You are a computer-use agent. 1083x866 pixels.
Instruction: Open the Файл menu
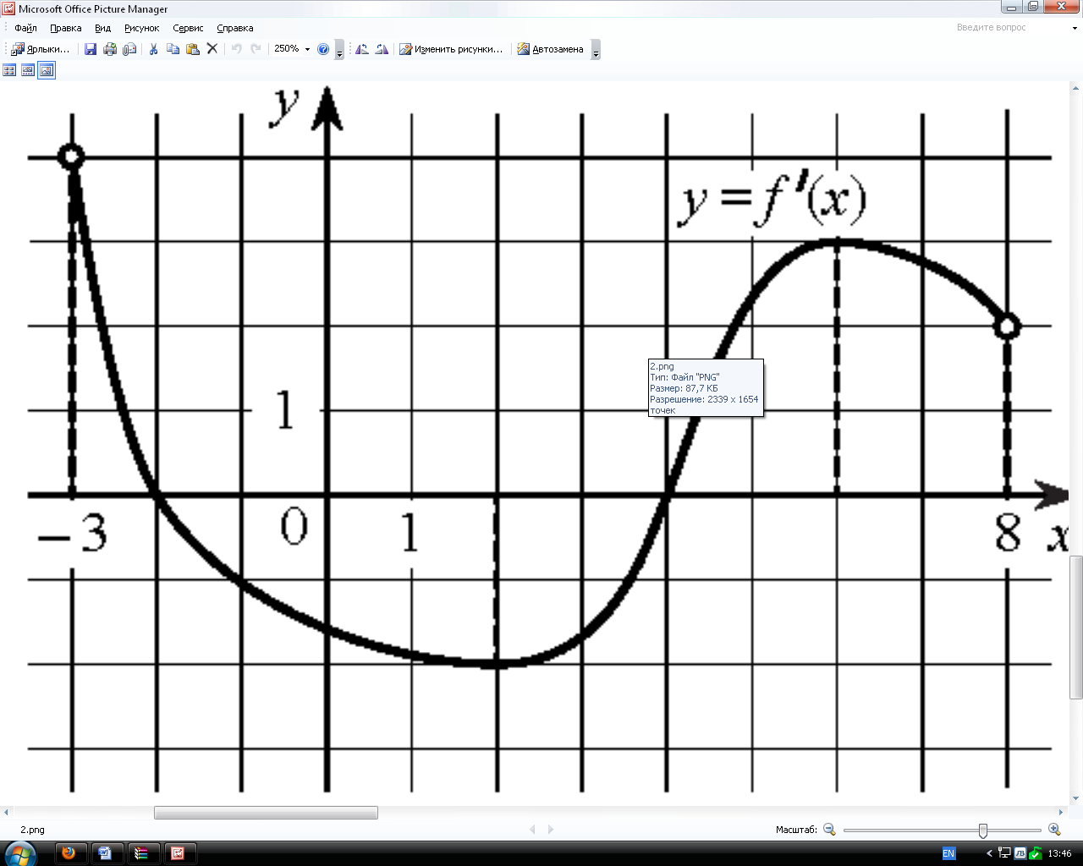(25, 28)
